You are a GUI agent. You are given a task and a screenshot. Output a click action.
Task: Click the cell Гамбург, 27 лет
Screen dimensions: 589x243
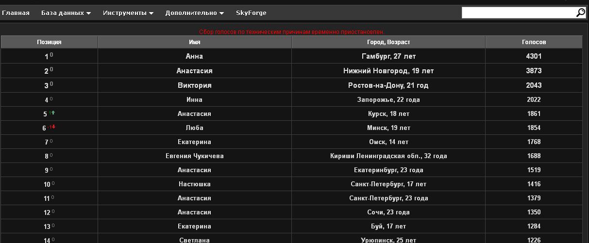click(388, 56)
